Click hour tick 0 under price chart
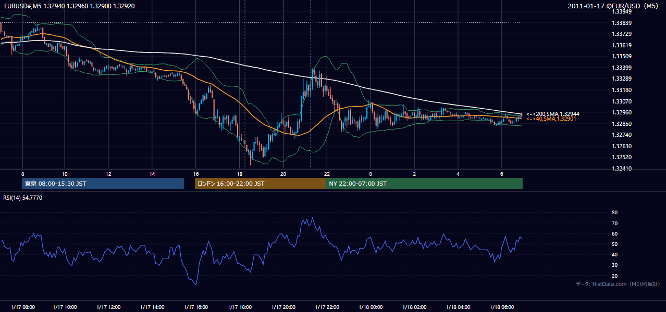666x312 pixels. point(371,174)
